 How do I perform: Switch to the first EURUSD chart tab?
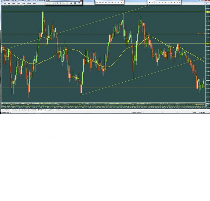point(6,110)
